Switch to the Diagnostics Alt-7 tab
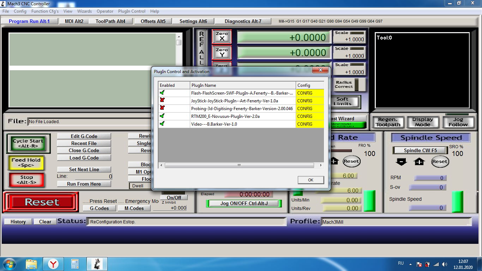Viewport: 482px width, 271px height. (243, 21)
